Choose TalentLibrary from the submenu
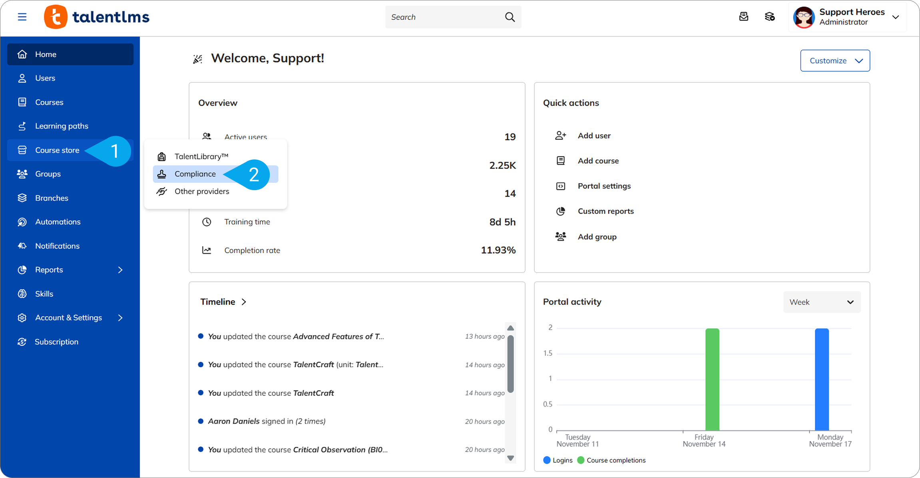 point(201,157)
